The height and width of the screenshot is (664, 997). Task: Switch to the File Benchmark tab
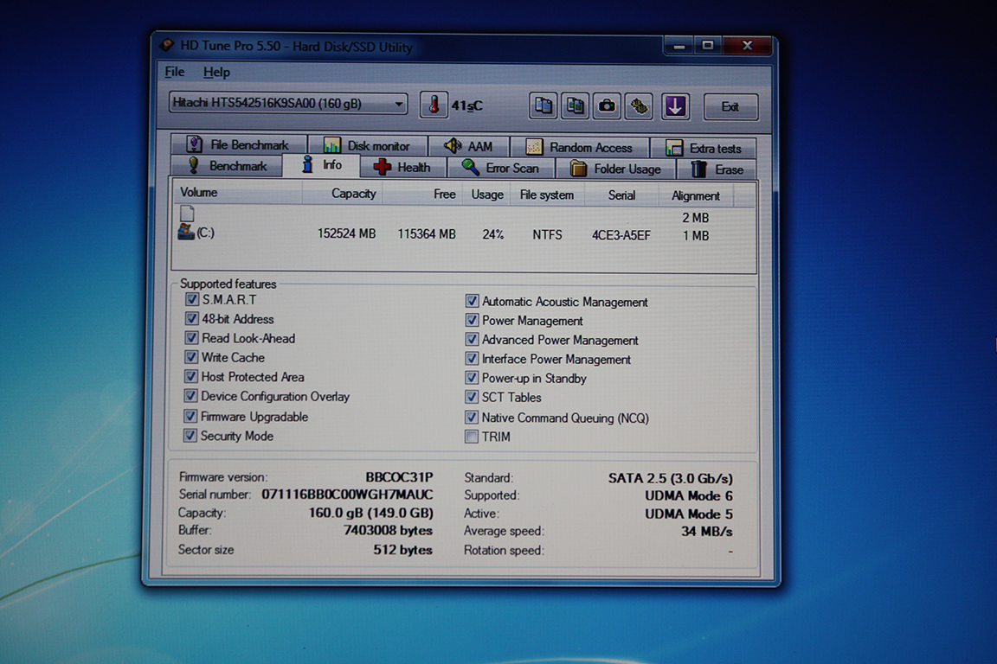(x=239, y=145)
